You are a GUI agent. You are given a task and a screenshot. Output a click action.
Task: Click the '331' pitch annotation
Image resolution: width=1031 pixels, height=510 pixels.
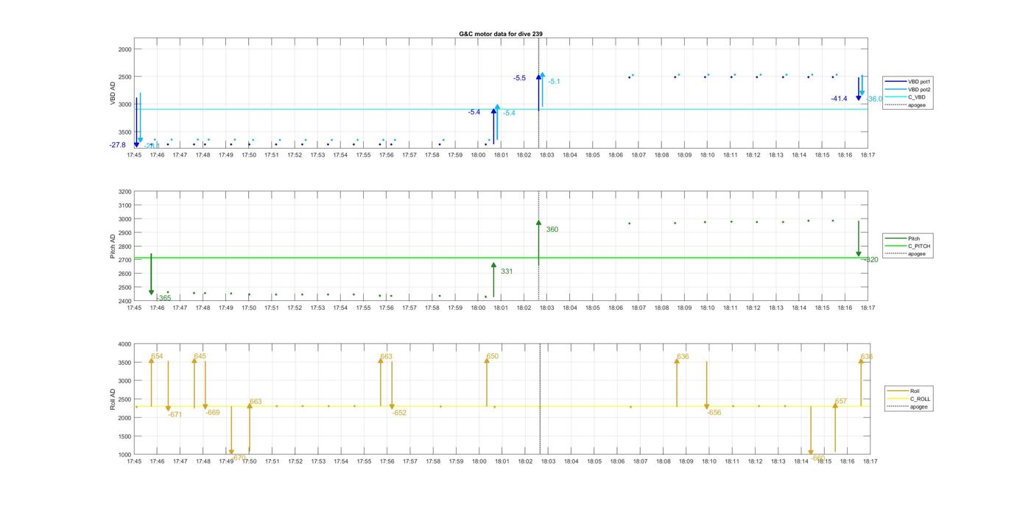click(507, 272)
